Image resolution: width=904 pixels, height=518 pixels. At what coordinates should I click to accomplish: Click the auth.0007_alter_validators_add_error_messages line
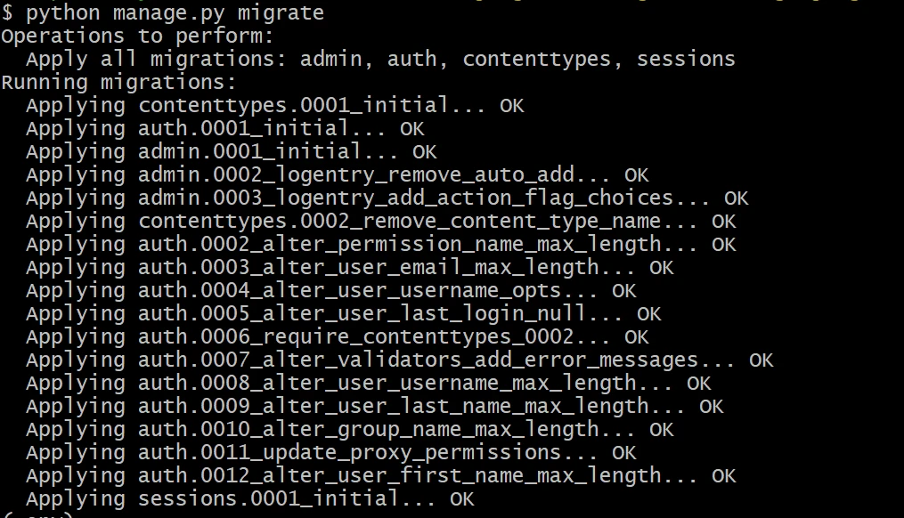399,360
